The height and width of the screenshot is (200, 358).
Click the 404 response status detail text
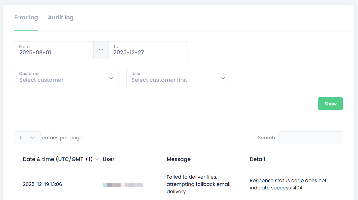tap(288, 184)
